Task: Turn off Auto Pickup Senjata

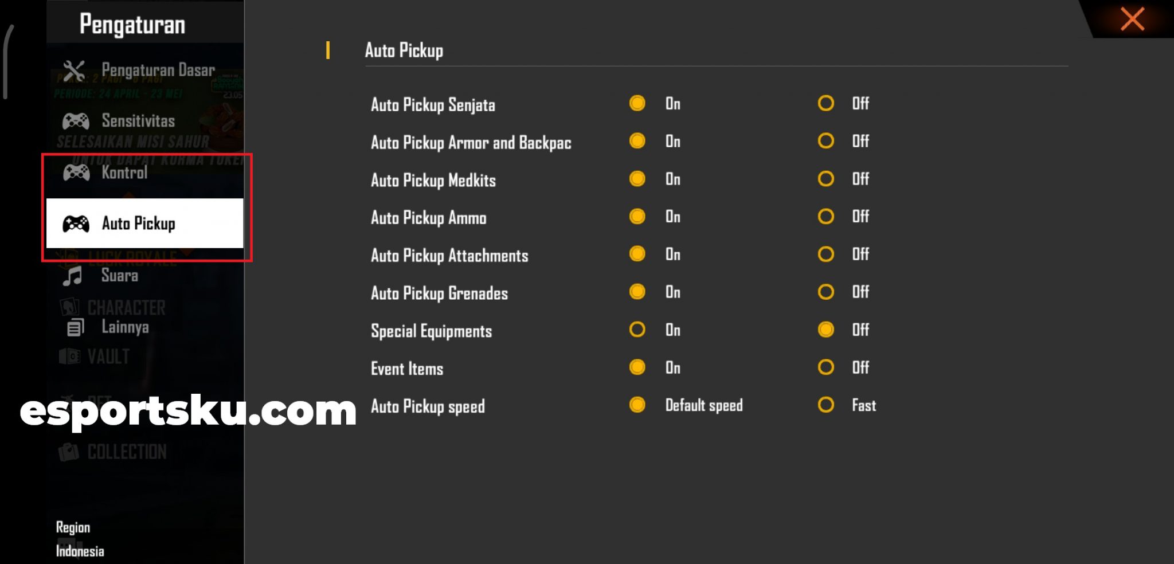Action: tap(825, 104)
